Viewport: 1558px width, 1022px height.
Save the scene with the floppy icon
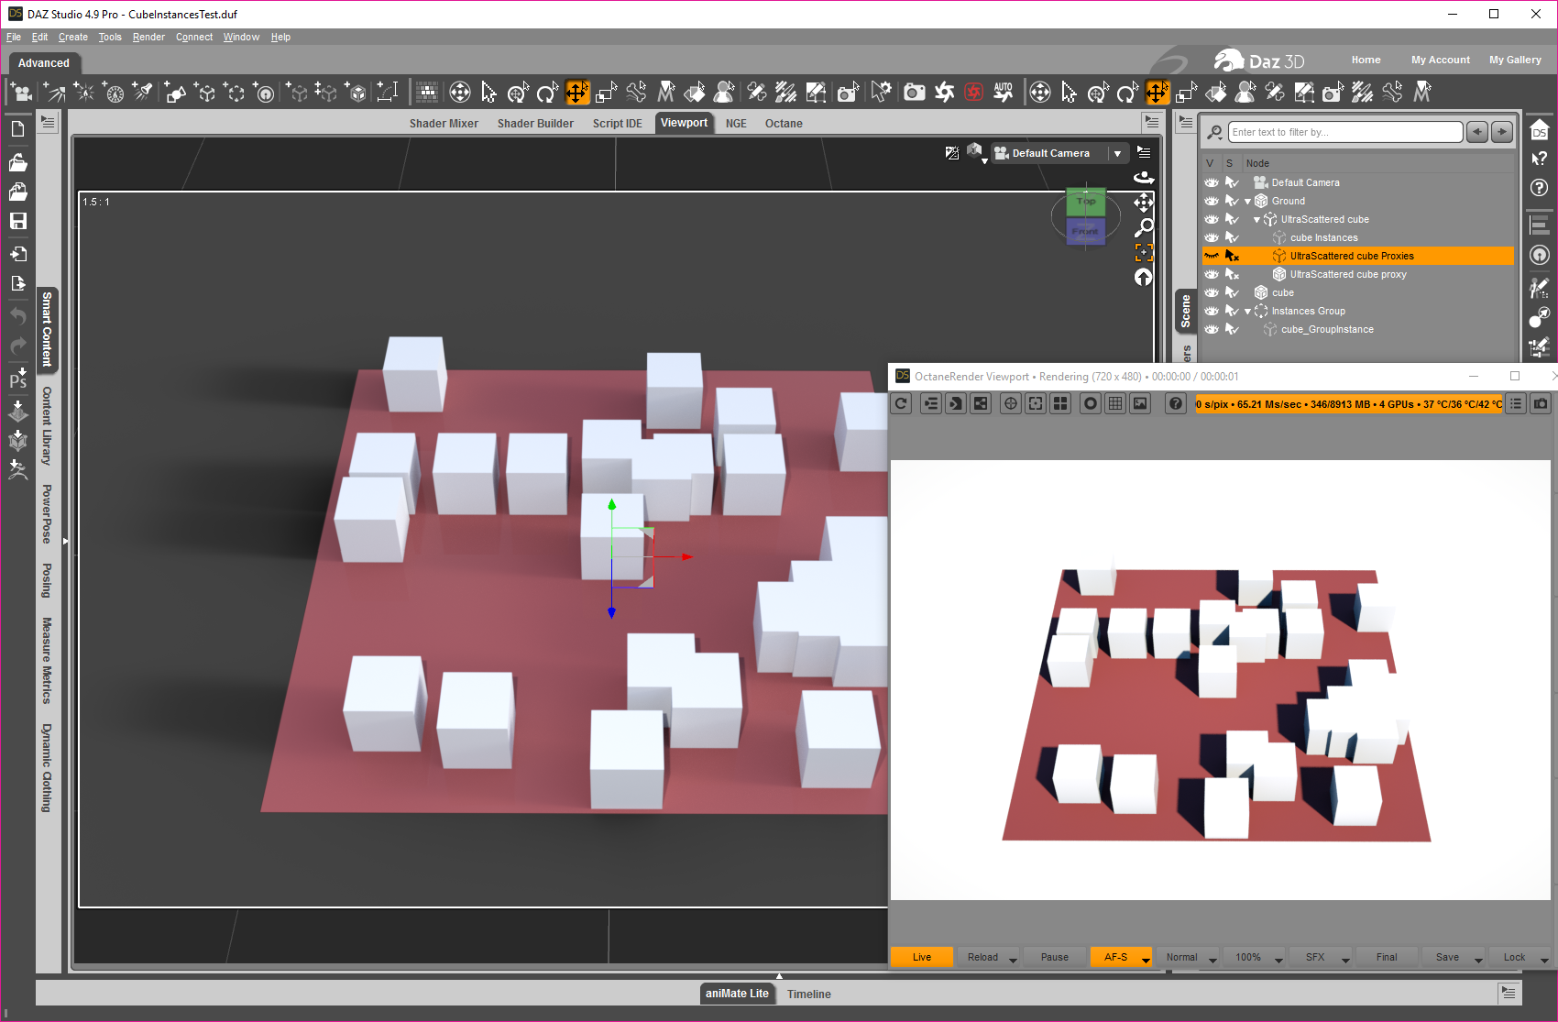(x=17, y=221)
